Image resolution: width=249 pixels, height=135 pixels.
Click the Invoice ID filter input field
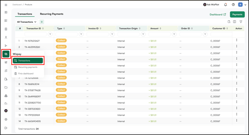coord(97,34)
